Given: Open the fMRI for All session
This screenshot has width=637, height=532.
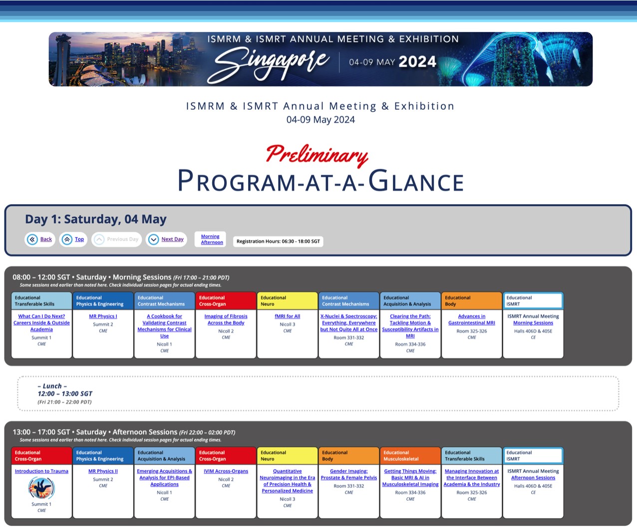Looking at the screenshot, I should click(287, 316).
